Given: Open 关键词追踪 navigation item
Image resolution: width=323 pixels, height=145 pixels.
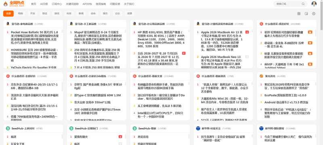Looking at the screenshot, I should coord(72,4).
